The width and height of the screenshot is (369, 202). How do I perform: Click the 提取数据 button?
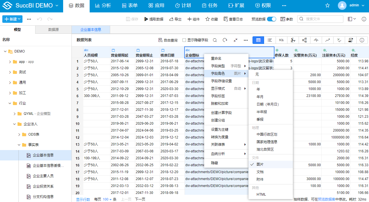pyautogui.click(x=154, y=19)
